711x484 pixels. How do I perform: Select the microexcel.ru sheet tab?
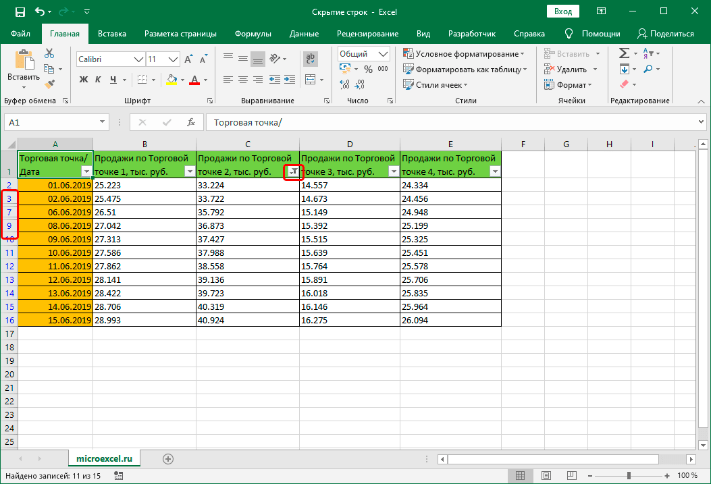[x=104, y=458]
